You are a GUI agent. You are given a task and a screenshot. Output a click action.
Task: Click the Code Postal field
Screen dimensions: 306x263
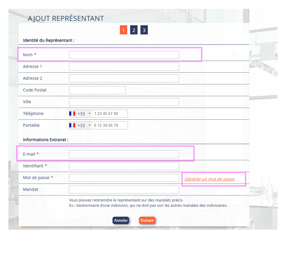point(97,90)
